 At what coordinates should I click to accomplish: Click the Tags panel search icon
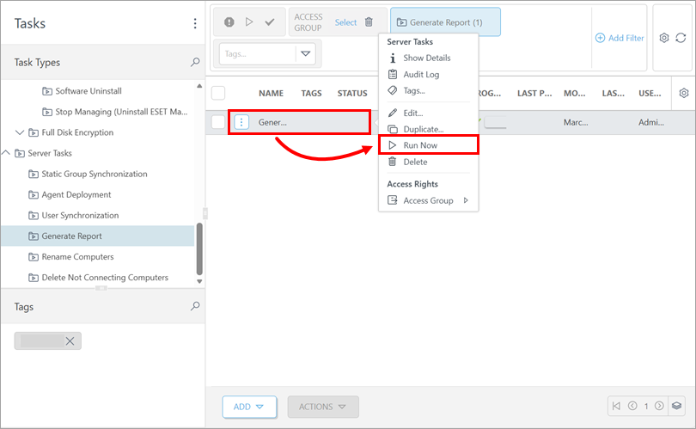click(195, 306)
